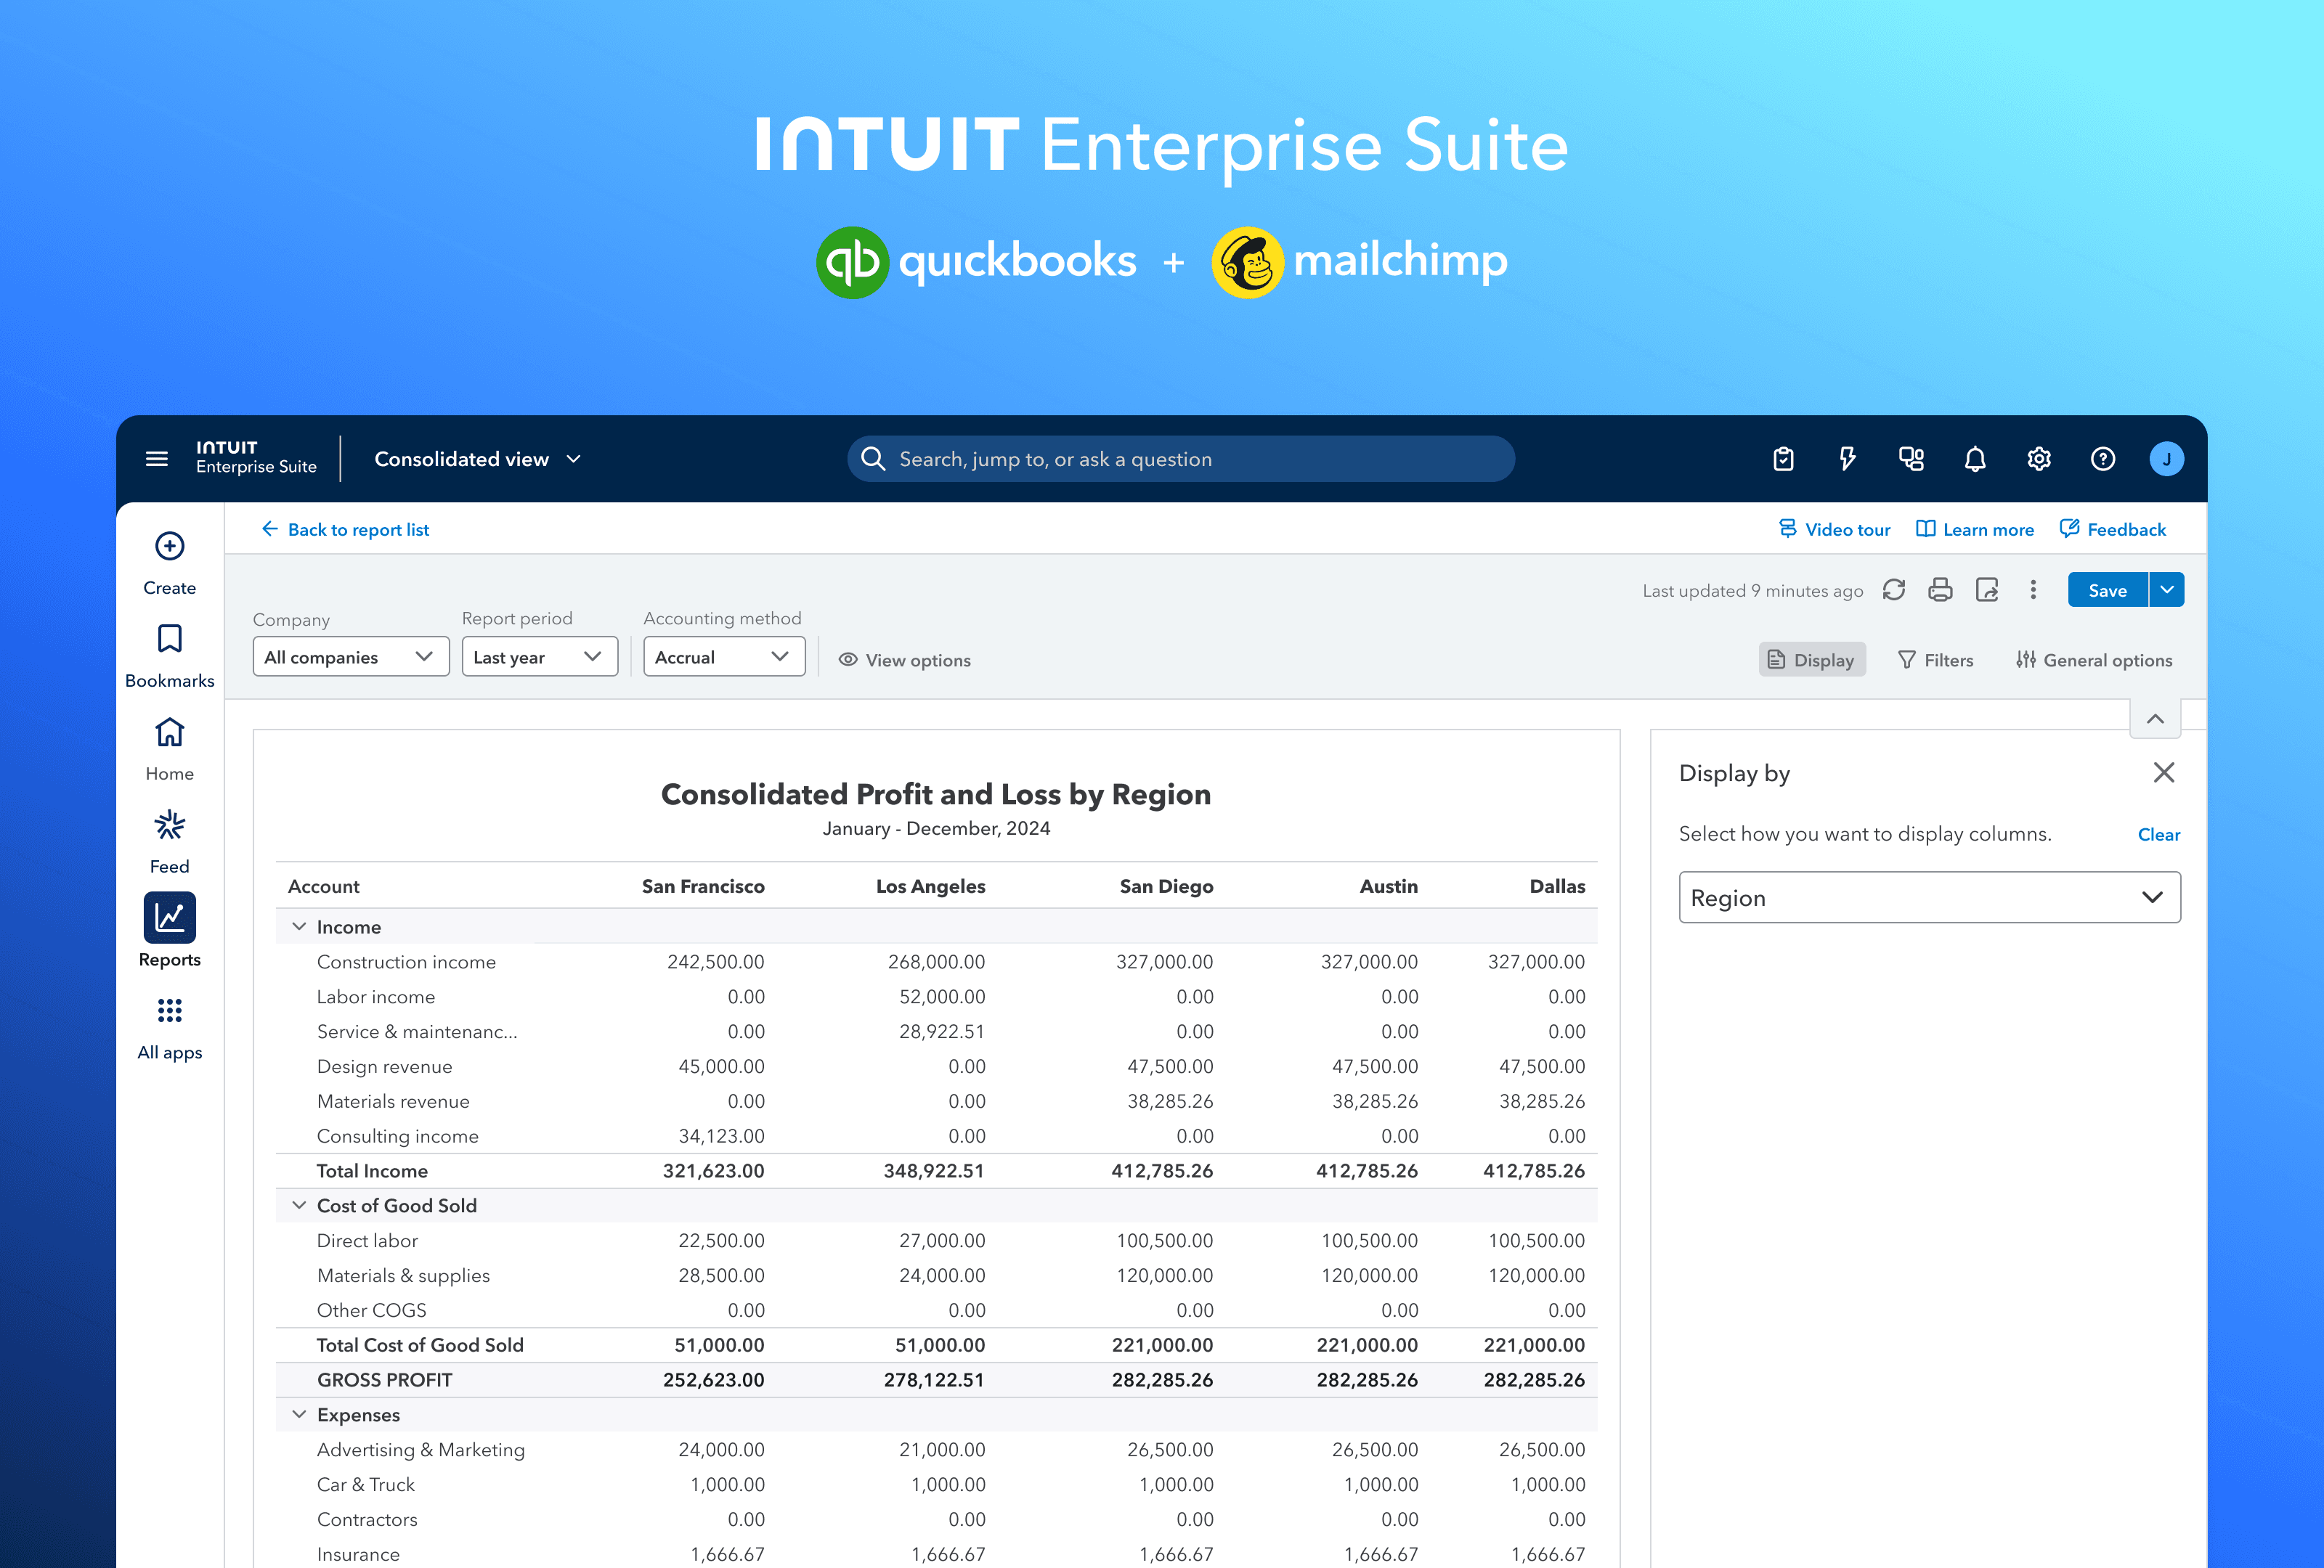Click the help question mark icon
Viewport: 2324px width, 1568px height.
tap(2103, 459)
